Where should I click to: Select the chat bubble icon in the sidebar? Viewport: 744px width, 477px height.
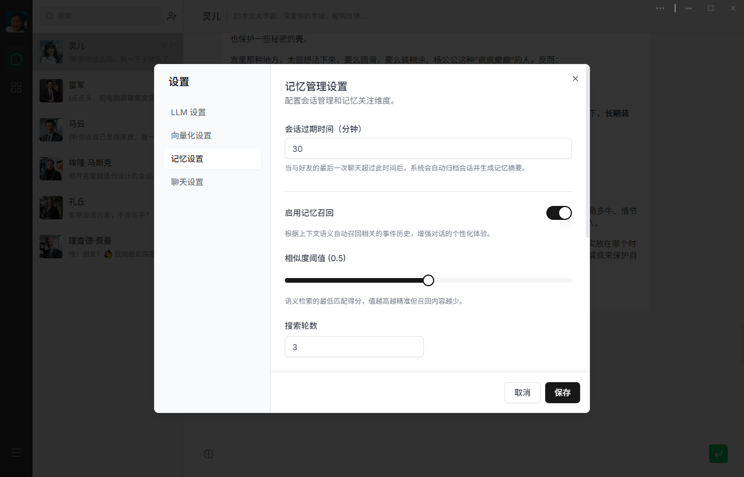16,59
